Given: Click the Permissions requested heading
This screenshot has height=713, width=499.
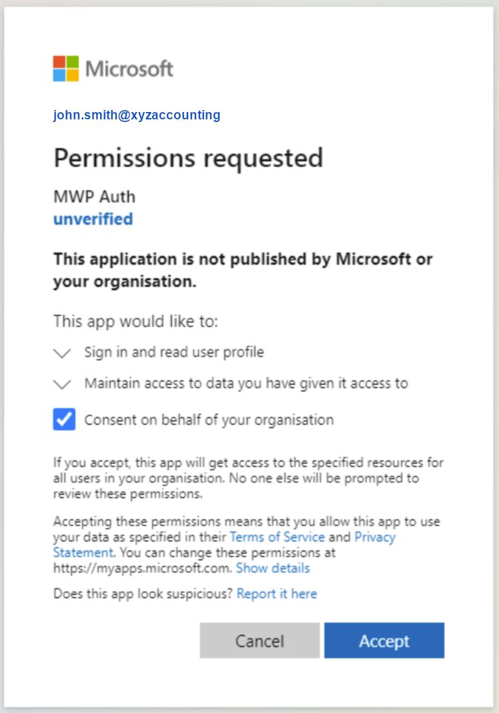Looking at the screenshot, I should tap(188, 158).
